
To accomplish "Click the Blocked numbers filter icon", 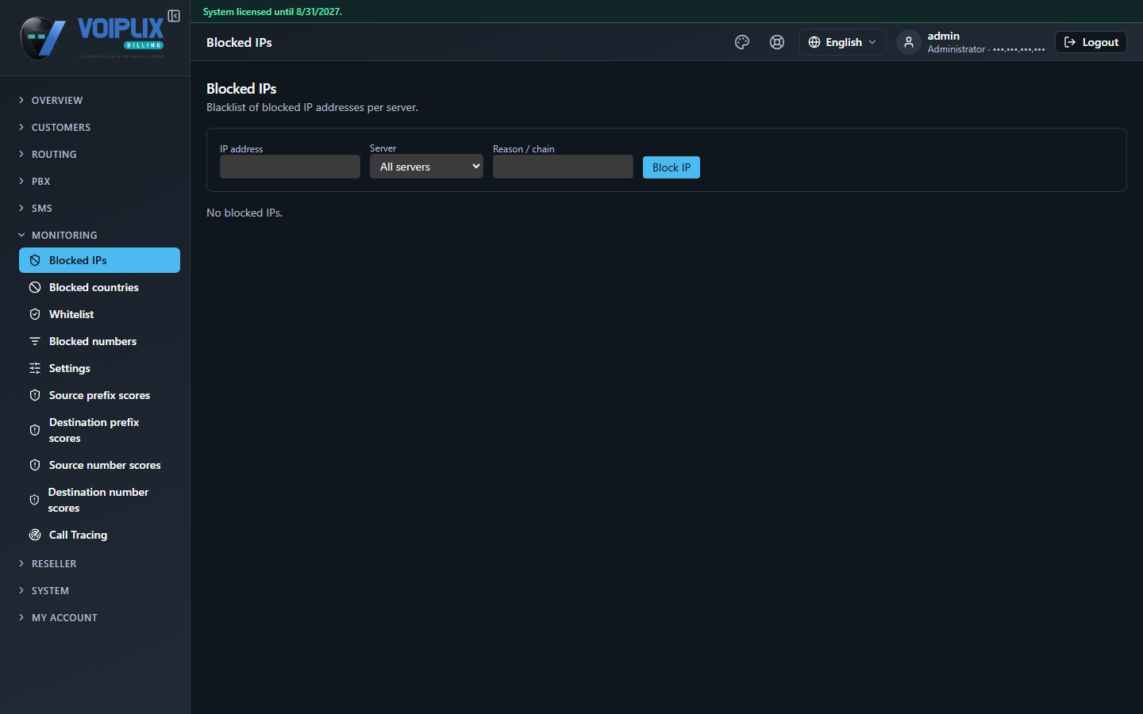I will pos(35,341).
